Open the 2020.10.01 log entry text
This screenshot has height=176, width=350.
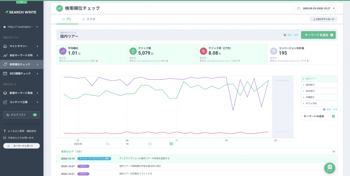point(136,174)
